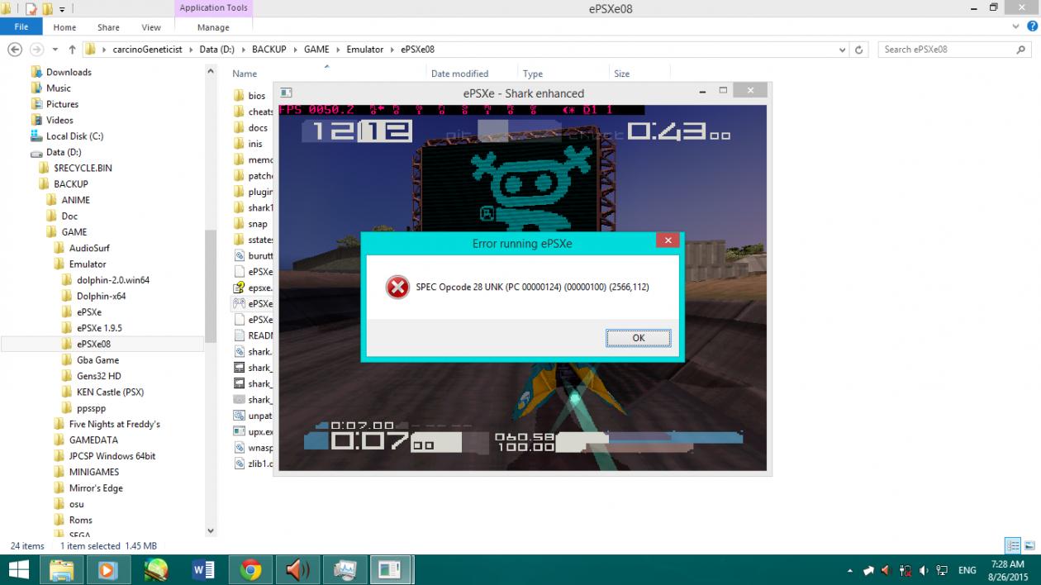Select Local Disk (C:) in navigation pane
1041x585 pixels.
[74, 136]
